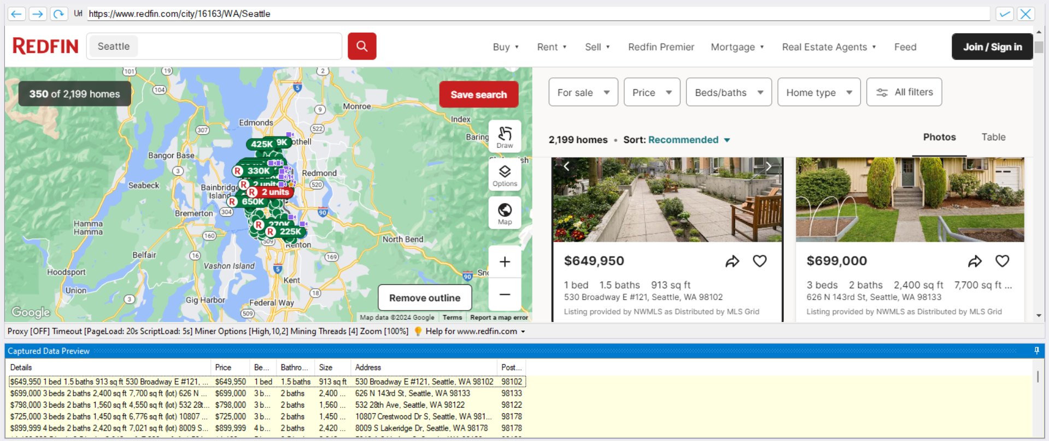Open the Beds/baths filter dropdown

tap(729, 92)
